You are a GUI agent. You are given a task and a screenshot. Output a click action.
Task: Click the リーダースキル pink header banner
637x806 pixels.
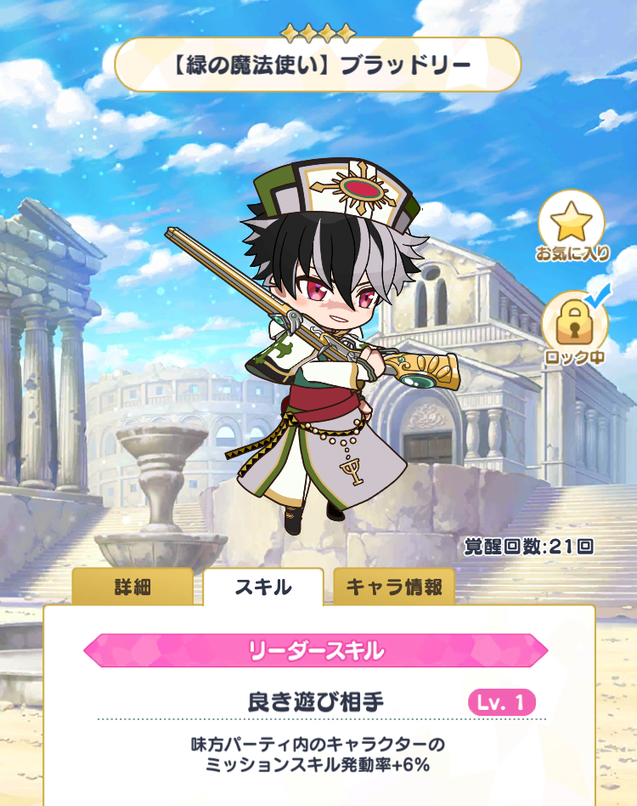316,650
